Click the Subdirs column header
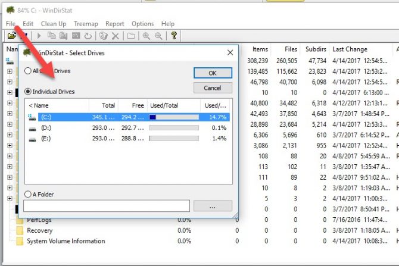 [x=315, y=49]
